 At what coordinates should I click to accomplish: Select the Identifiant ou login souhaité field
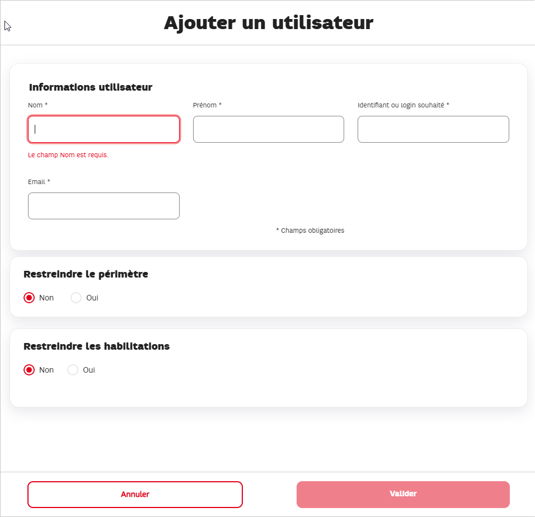(x=433, y=129)
